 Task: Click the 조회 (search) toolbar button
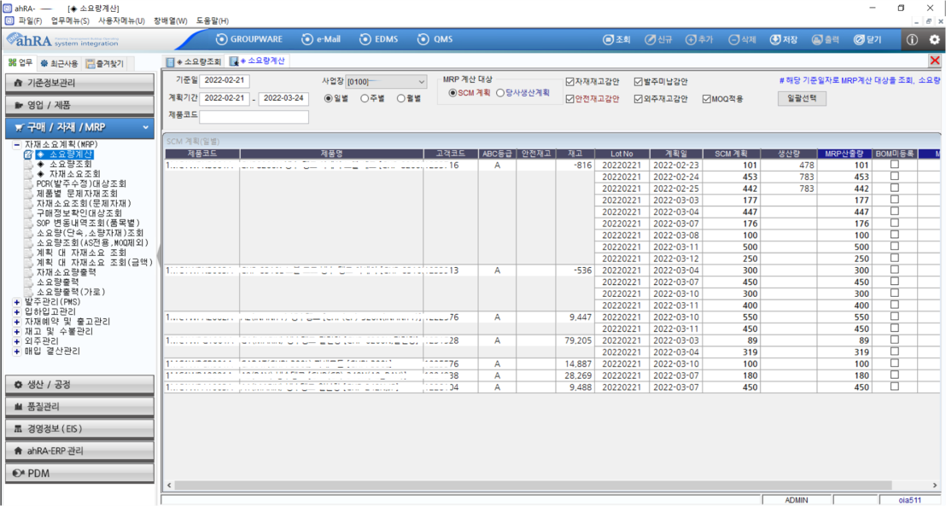point(616,40)
